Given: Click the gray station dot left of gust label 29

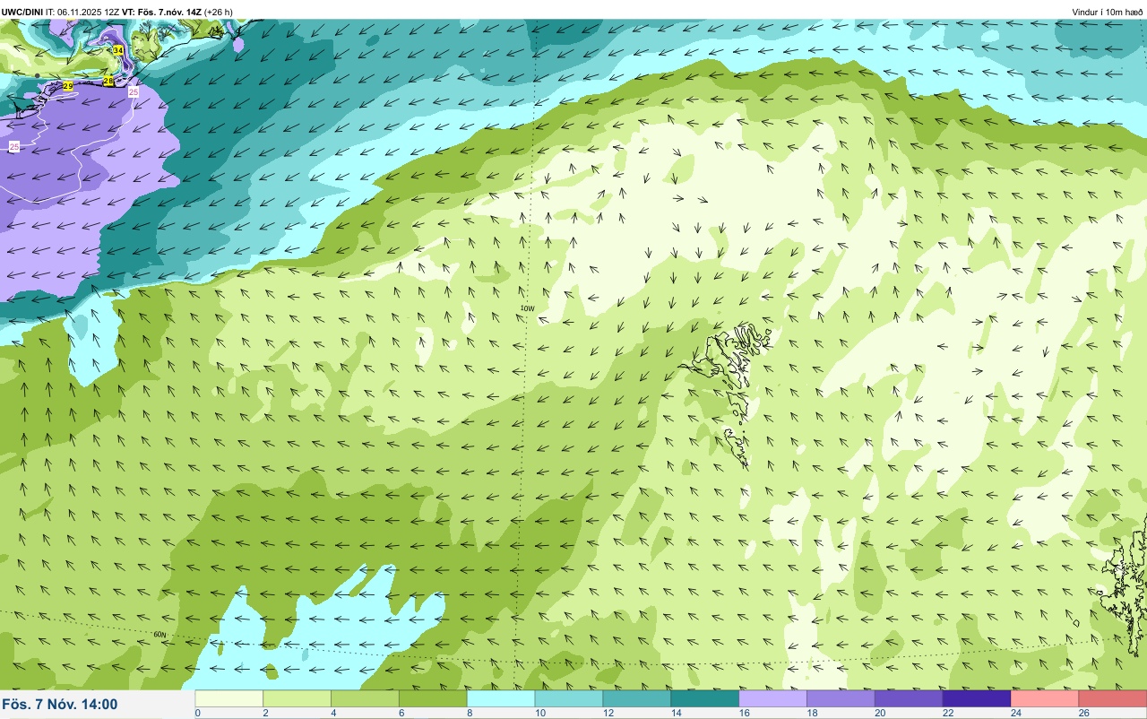Looking at the screenshot, I should point(38,75).
